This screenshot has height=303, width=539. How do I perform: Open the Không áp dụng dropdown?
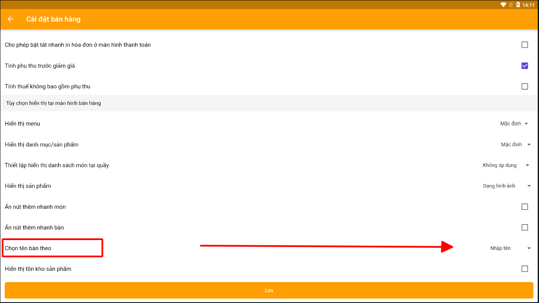click(506, 165)
